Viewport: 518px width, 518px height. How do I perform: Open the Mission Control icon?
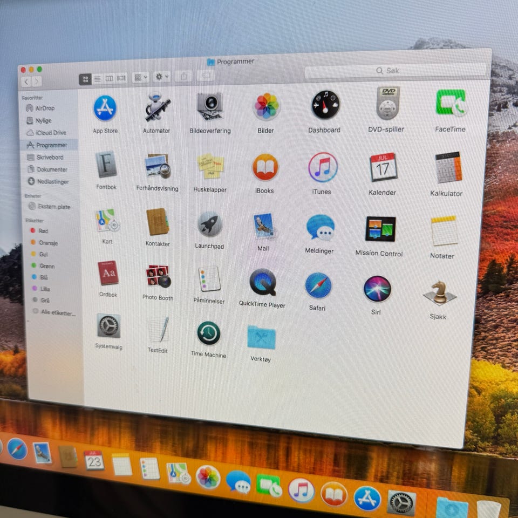[x=380, y=229]
